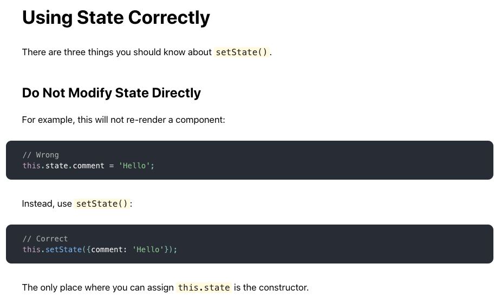
Task: Click empty area of the Correct code block
Action: coord(320,244)
